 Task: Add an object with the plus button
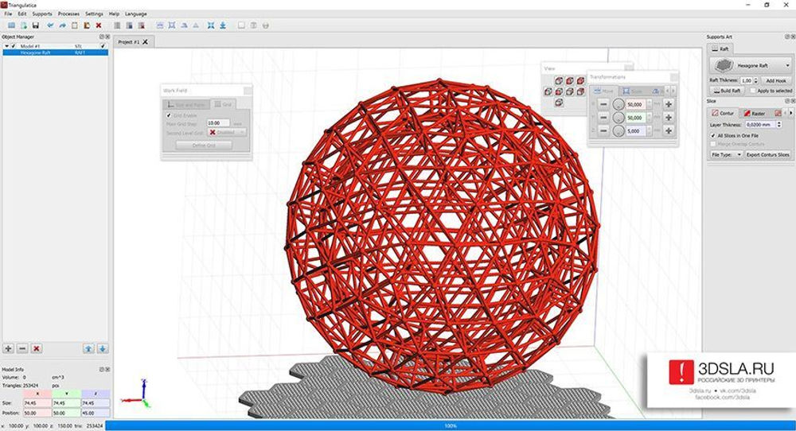pyautogui.click(x=9, y=348)
